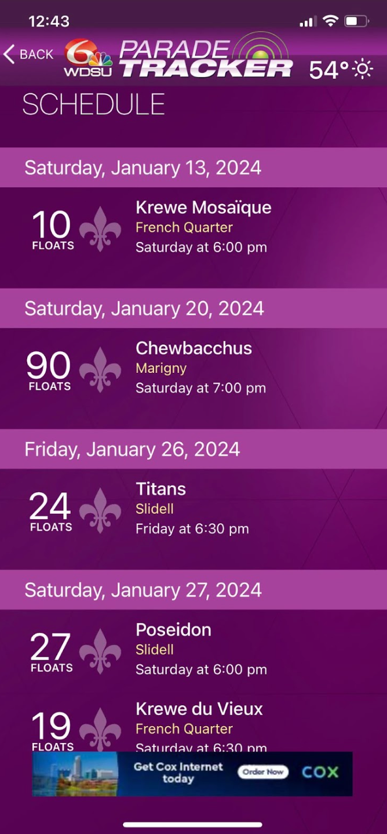Tap the WDSU 6 station logo
387x834 pixels.
(88, 58)
